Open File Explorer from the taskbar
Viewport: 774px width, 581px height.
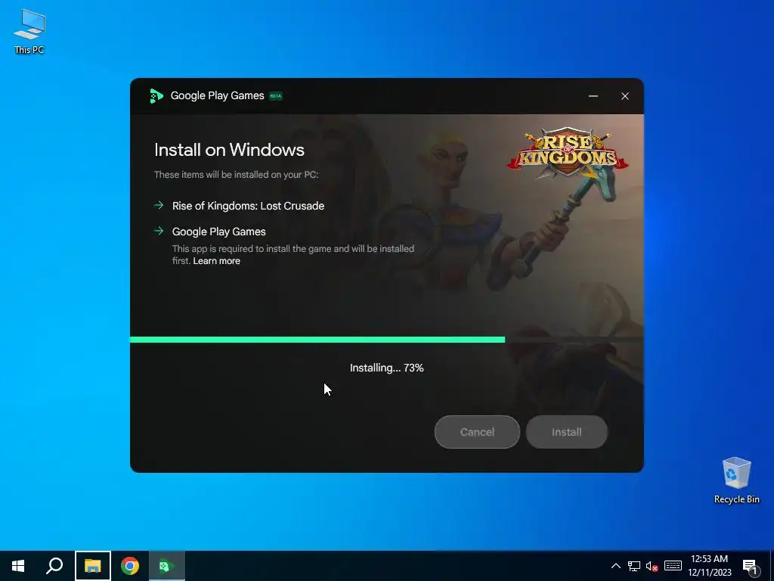click(x=93, y=566)
